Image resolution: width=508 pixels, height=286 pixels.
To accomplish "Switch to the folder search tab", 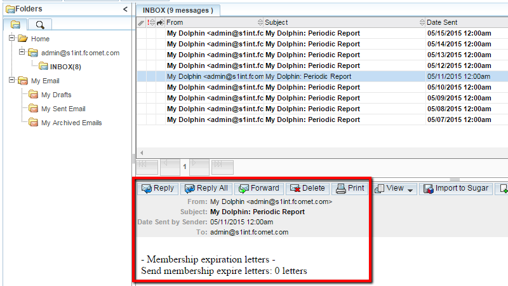I will 40,25.
